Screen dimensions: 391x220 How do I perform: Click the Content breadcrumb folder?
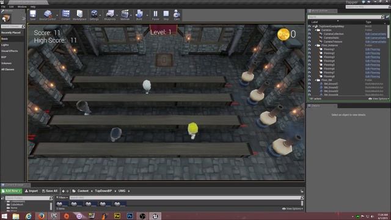coord(83,191)
